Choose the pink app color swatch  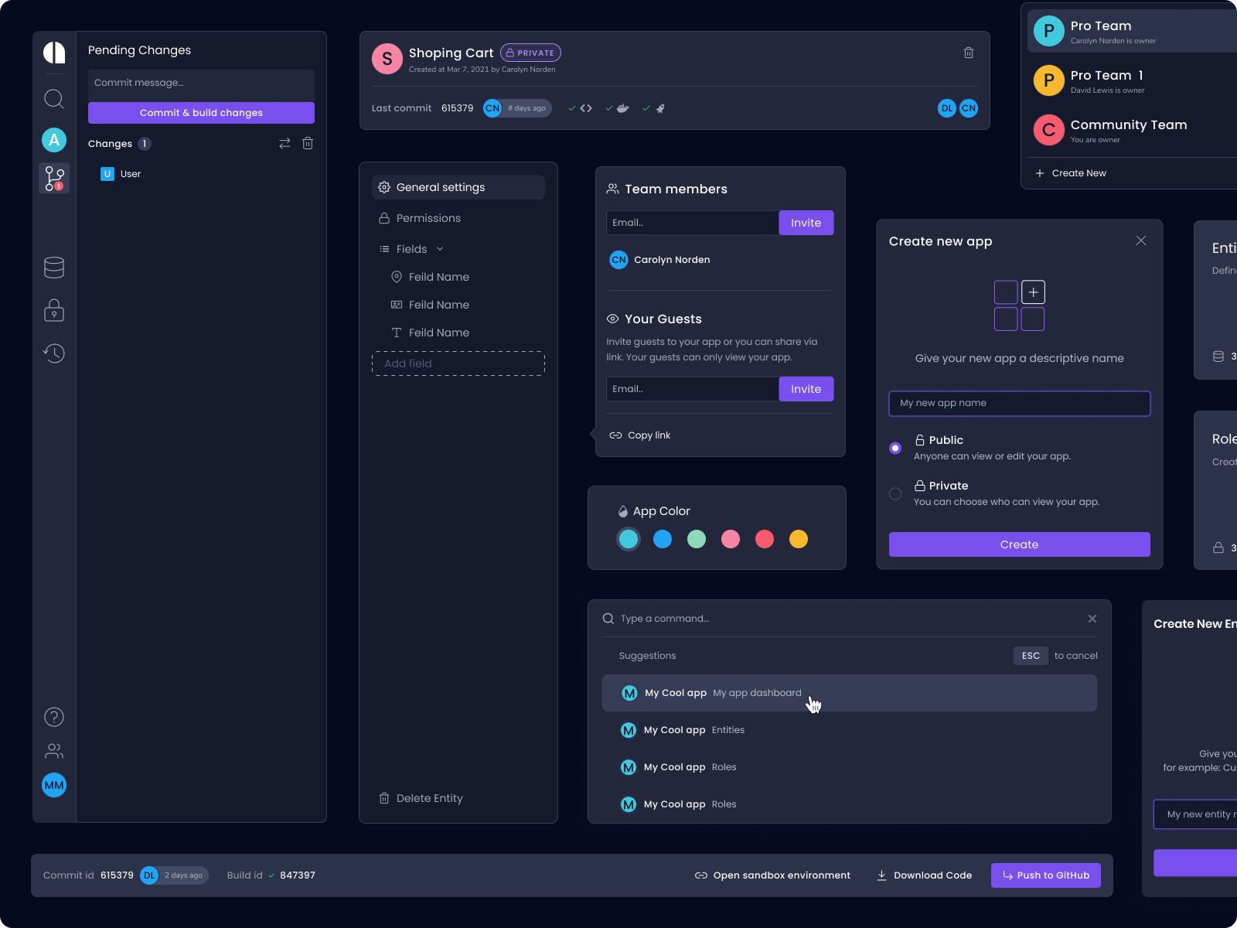coord(731,539)
